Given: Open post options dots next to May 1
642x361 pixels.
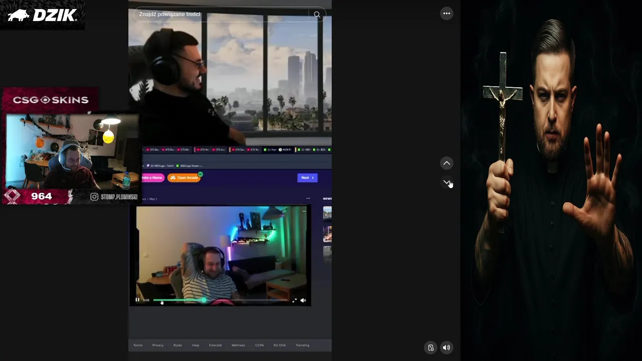Looking at the screenshot, I should coord(308,199).
